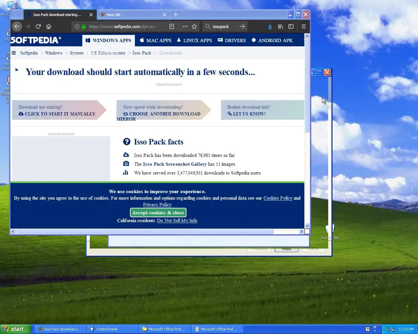Go back using the browser back arrow
Screen dimensions: 418x334
pos(17,26)
